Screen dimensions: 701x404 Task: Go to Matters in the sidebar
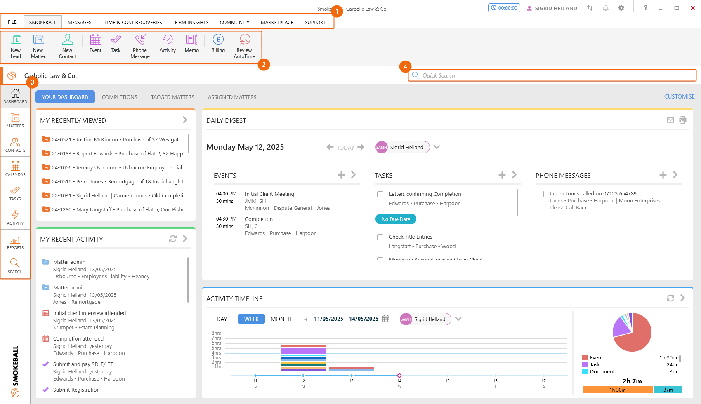point(15,120)
